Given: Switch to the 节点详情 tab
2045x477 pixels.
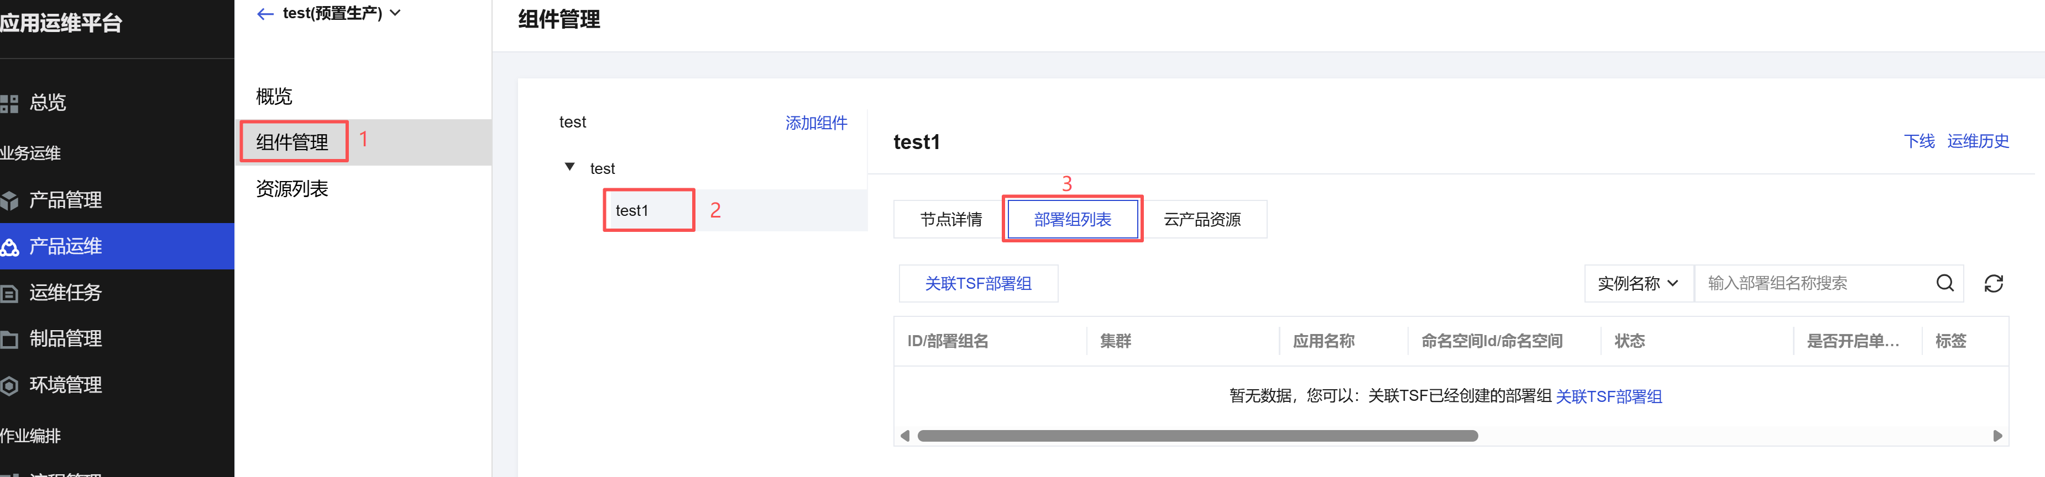Looking at the screenshot, I should click(950, 220).
